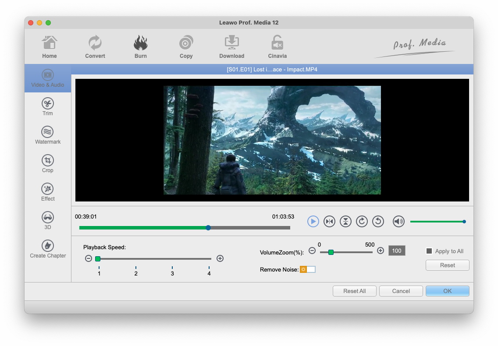Viewport: 498px width, 346px height.
Task: Set playback speed at the 1 mark
Action: [x=99, y=272]
